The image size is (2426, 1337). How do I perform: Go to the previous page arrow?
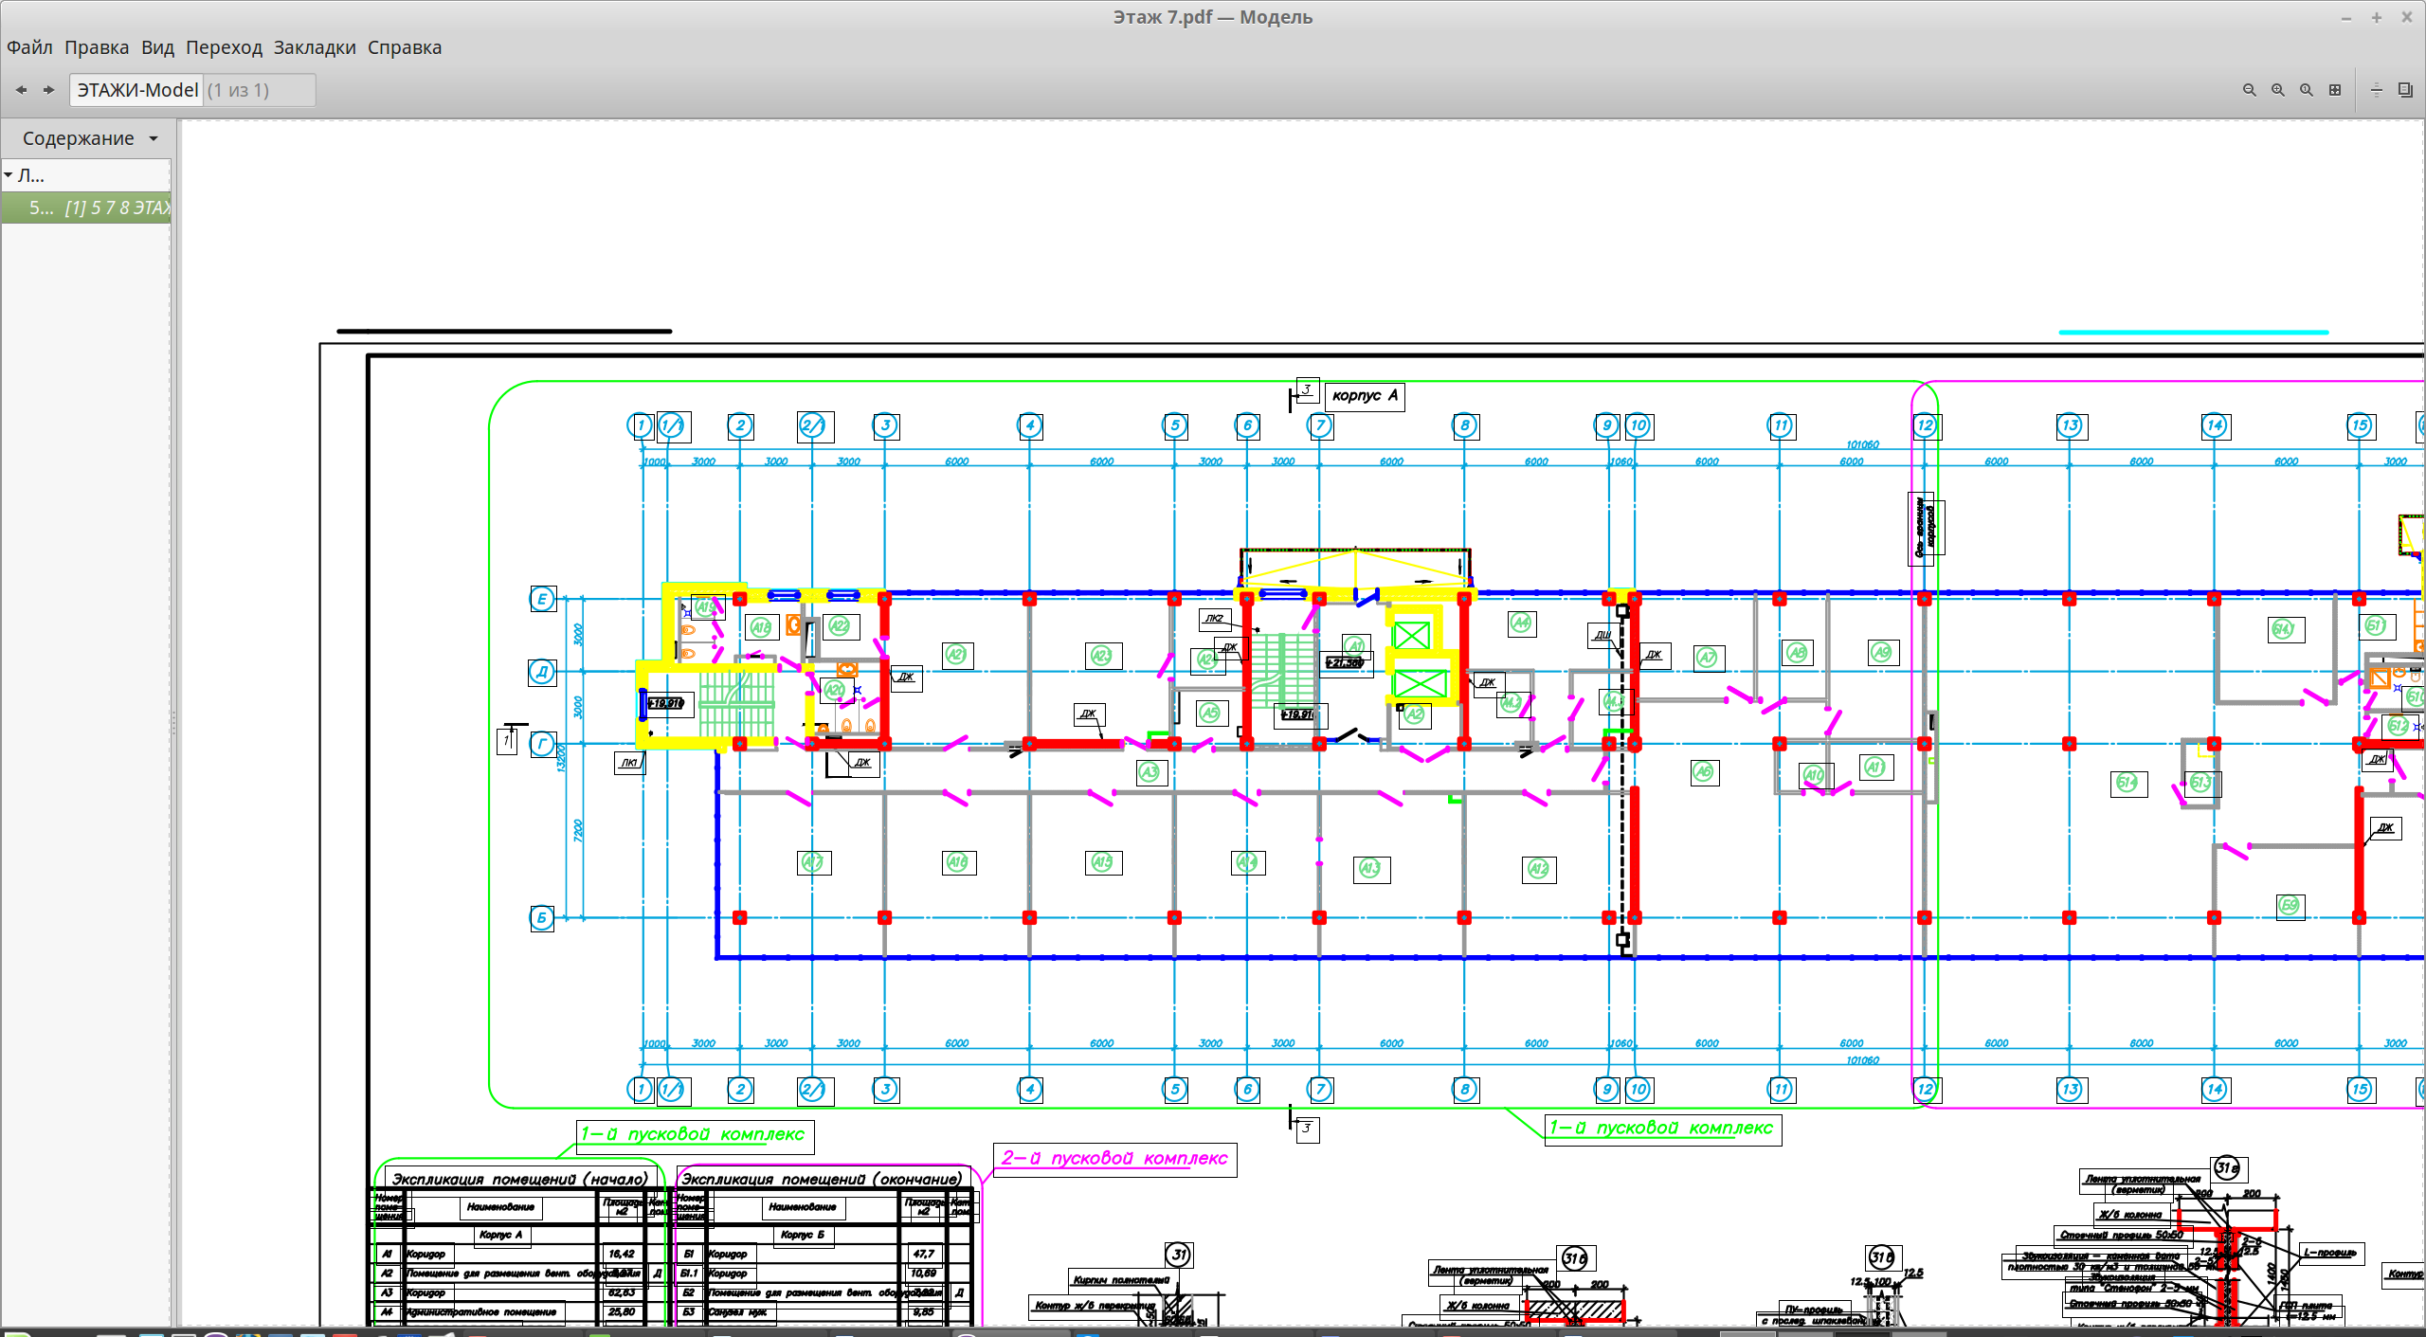[x=21, y=90]
